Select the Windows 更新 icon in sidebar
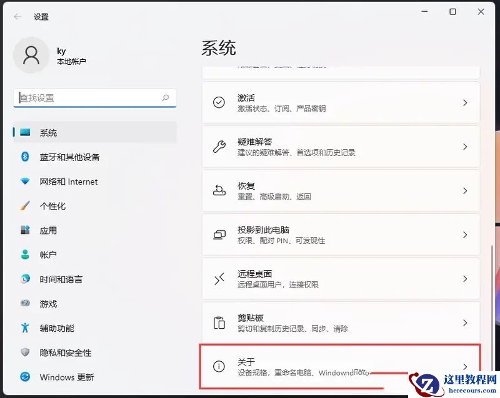 tap(24, 377)
